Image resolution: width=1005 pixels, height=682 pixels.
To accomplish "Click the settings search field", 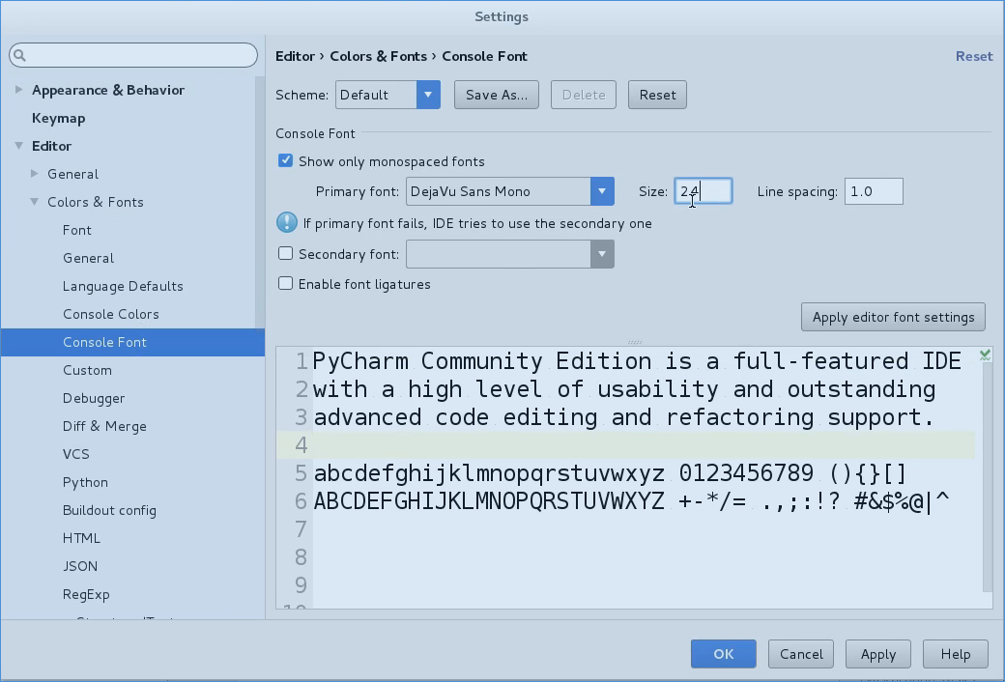I will pyautogui.click(x=133, y=56).
